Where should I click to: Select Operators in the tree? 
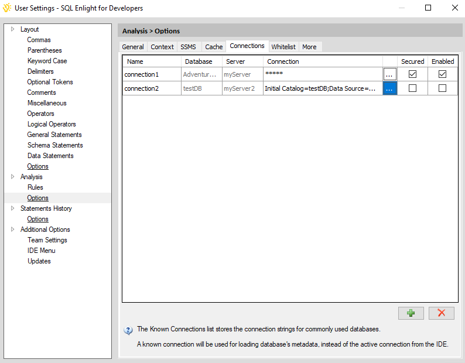[40, 114]
